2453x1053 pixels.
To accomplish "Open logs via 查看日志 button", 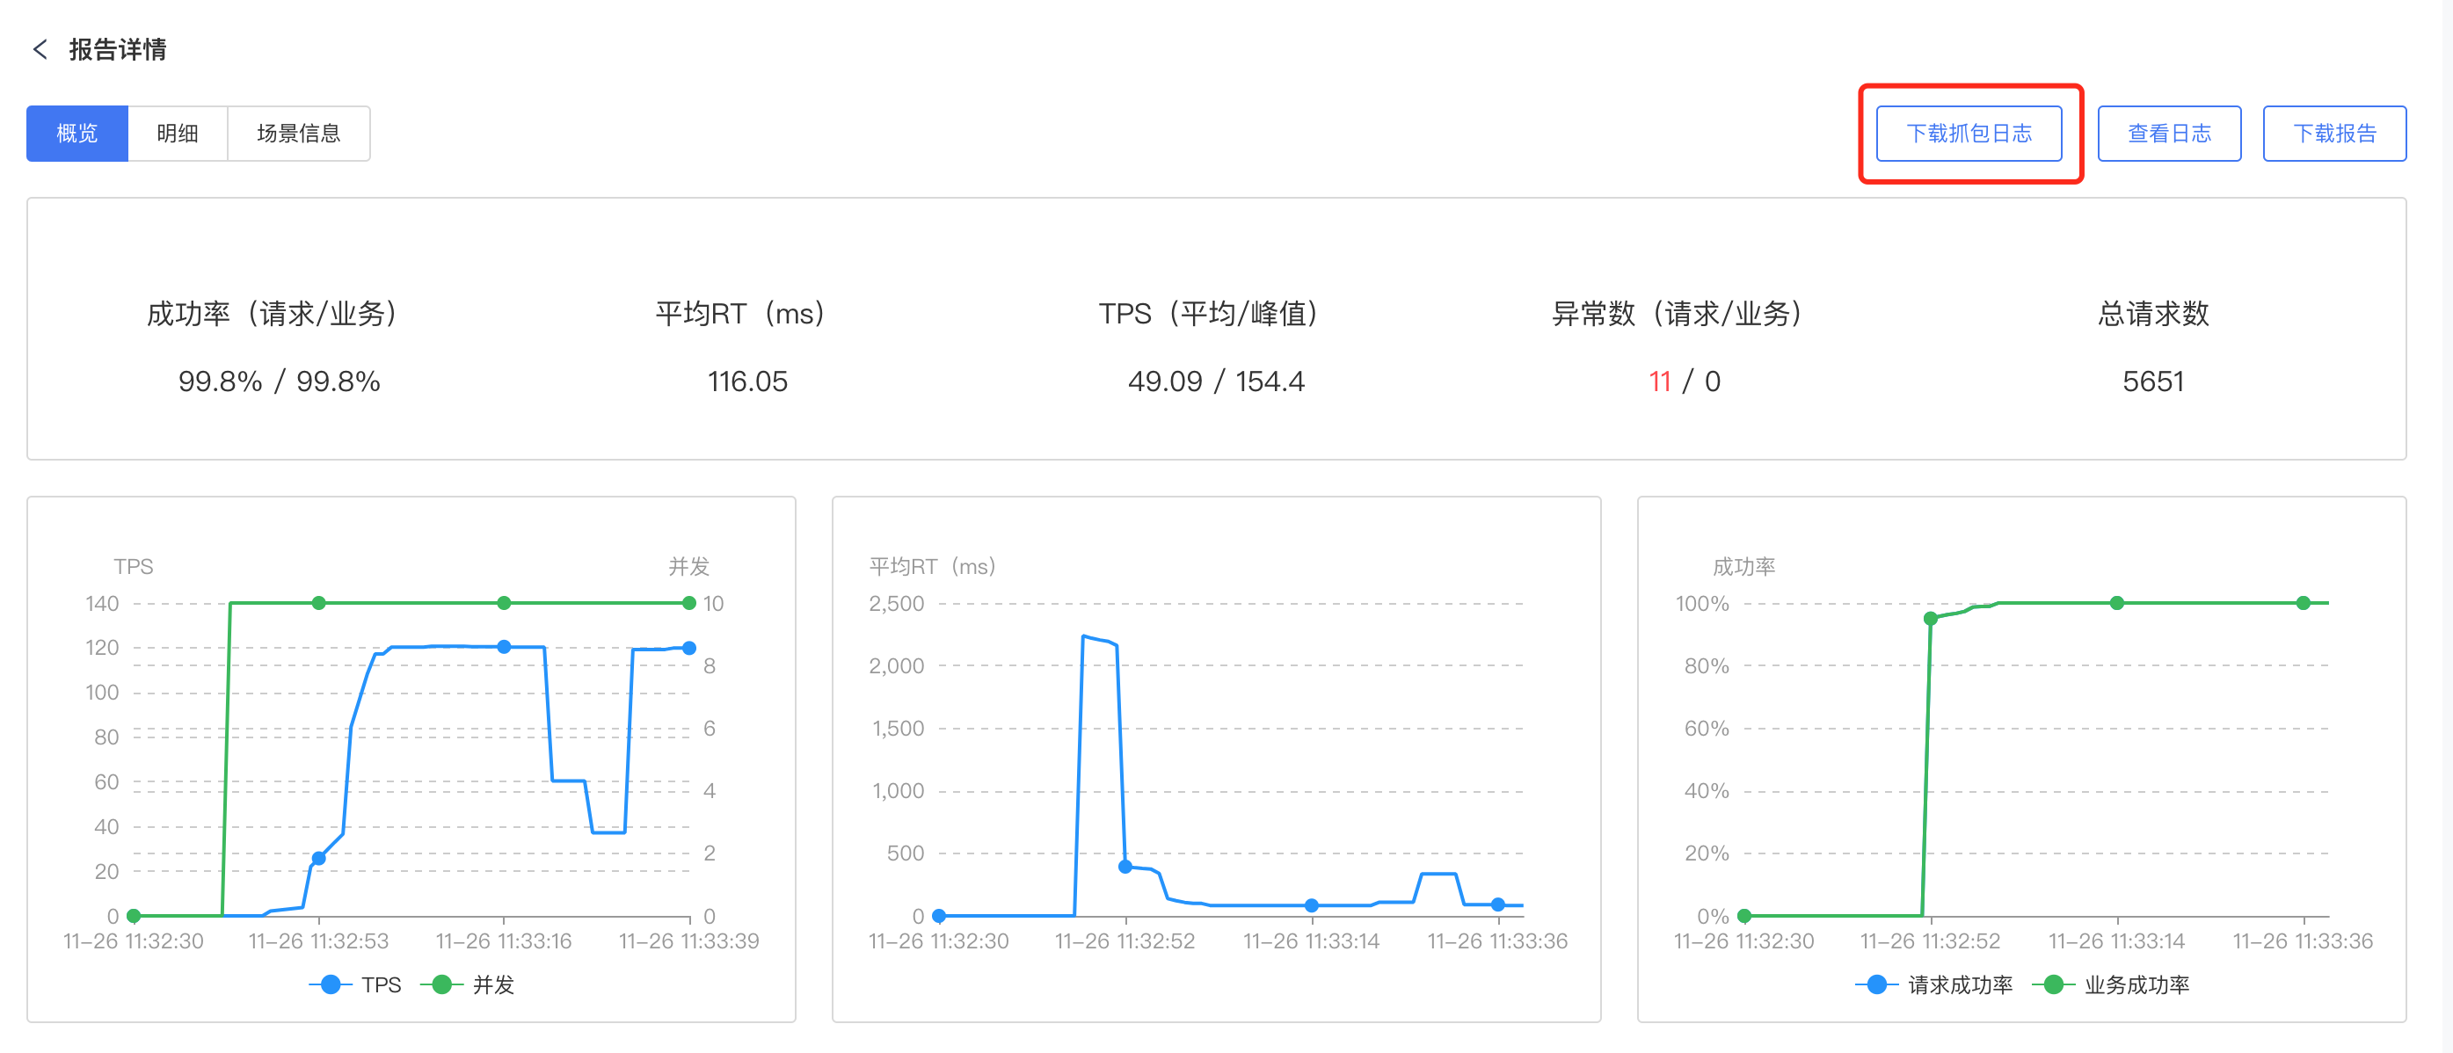I will (x=2168, y=134).
